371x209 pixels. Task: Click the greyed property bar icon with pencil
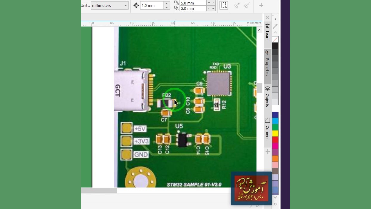236,6
